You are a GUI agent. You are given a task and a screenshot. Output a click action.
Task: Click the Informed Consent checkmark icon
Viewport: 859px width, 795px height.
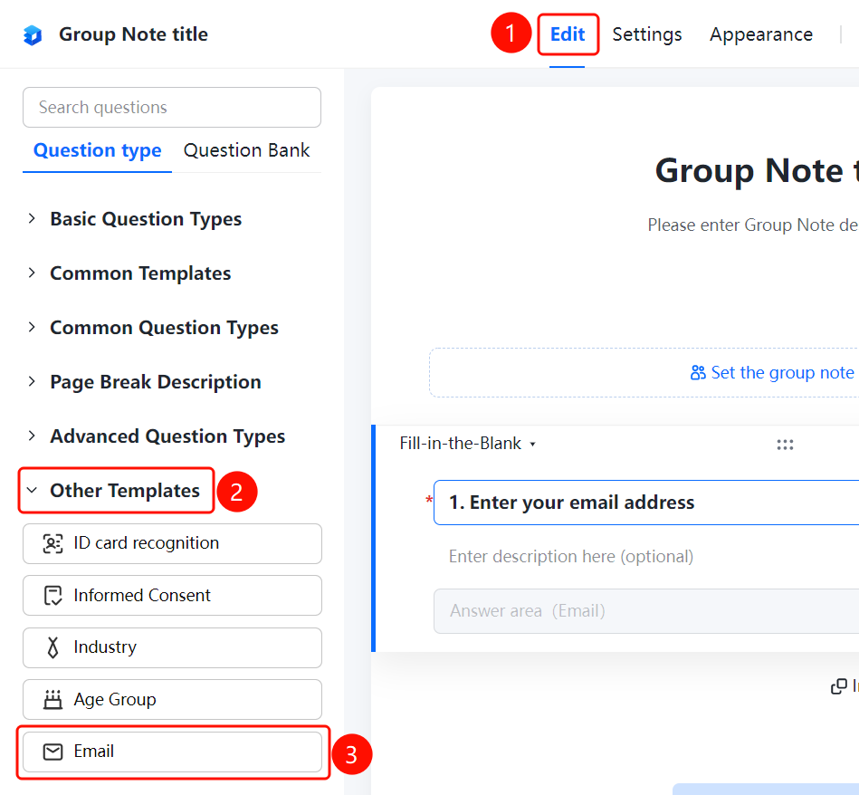click(x=52, y=596)
